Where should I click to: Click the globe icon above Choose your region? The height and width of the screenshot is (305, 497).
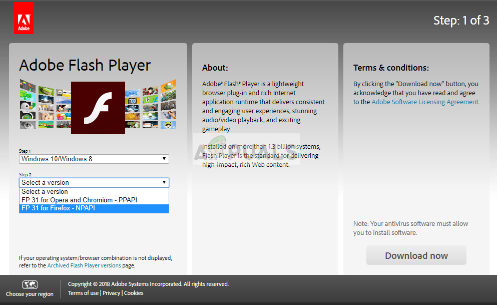click(x=30, y=284)
